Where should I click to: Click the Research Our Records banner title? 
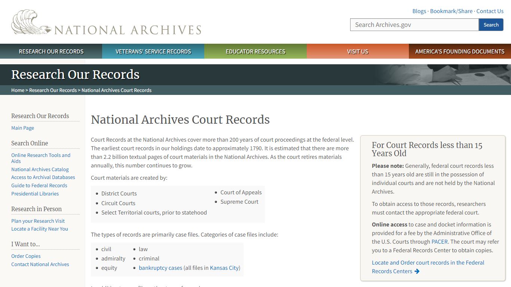pos(75,74)
